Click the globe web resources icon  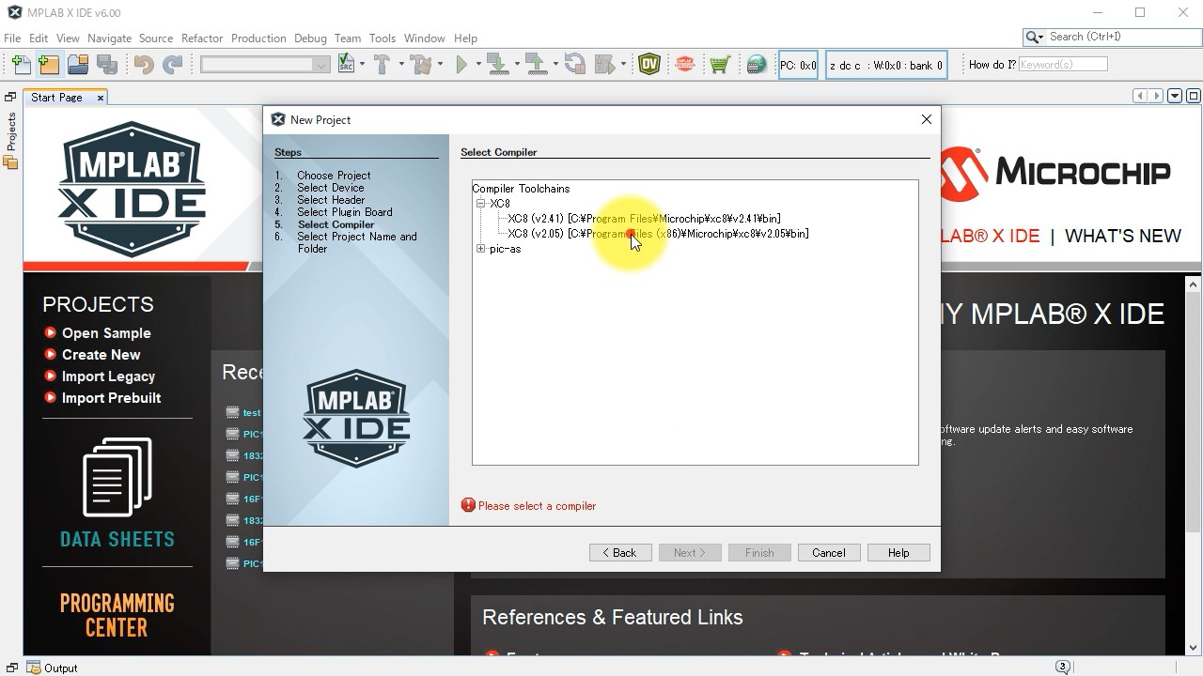click(757, 65)
